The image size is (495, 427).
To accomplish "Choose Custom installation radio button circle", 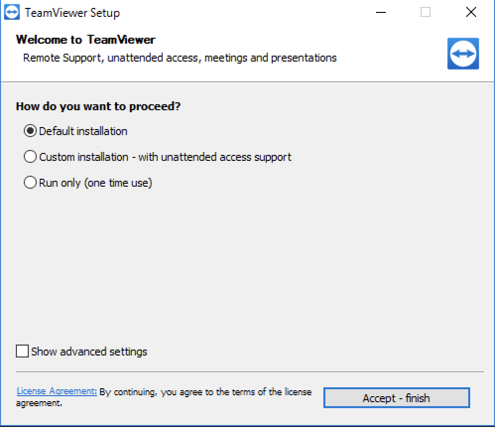I will tap(30, 157).
